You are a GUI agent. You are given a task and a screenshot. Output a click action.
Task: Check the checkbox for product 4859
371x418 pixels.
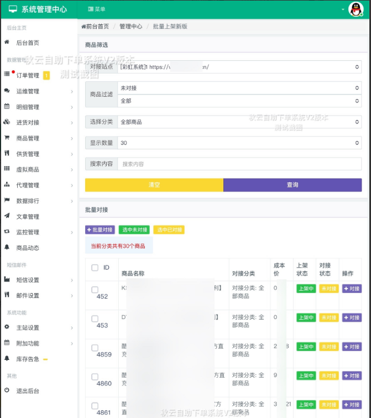[x=95, y=348]
